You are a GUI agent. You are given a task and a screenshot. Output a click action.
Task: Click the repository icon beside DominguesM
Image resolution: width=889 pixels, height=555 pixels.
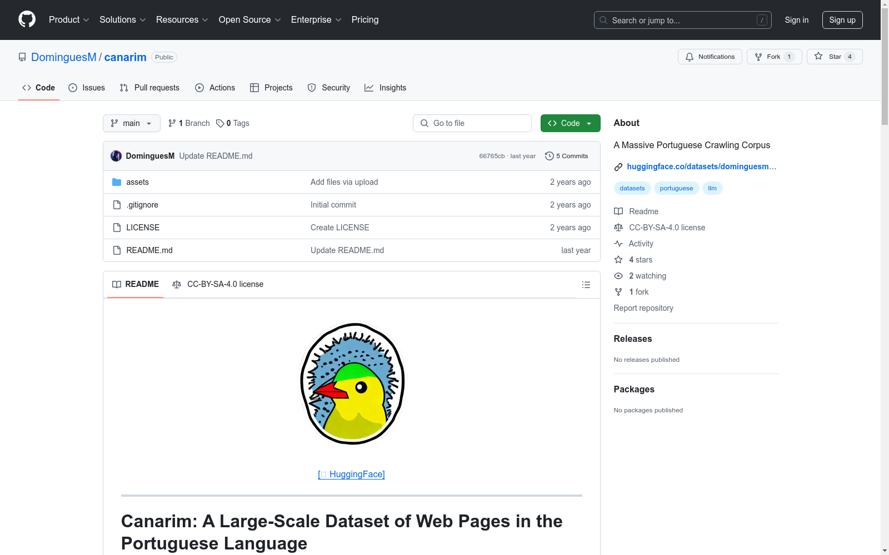(x=22, y=57)
